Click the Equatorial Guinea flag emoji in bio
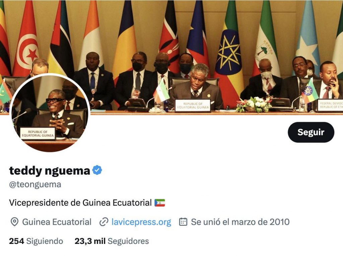This screenshot has width=343, height=256. click(160, 203)
